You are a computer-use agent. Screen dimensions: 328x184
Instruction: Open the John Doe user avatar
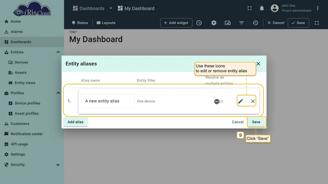click(274, 8)
